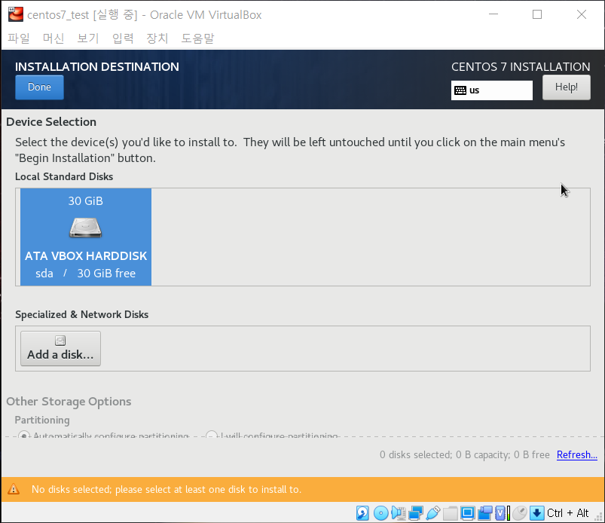Click the blue Done button
Image resolution: width=605 pixels, height=523 pixels.
(x=39, y=87)
